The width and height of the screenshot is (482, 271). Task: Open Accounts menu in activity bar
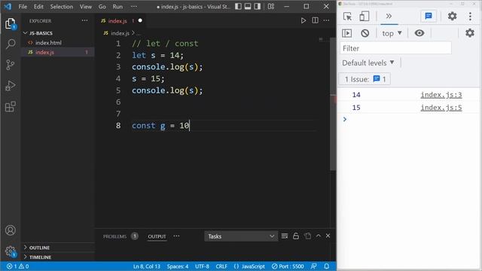[10, 230]
